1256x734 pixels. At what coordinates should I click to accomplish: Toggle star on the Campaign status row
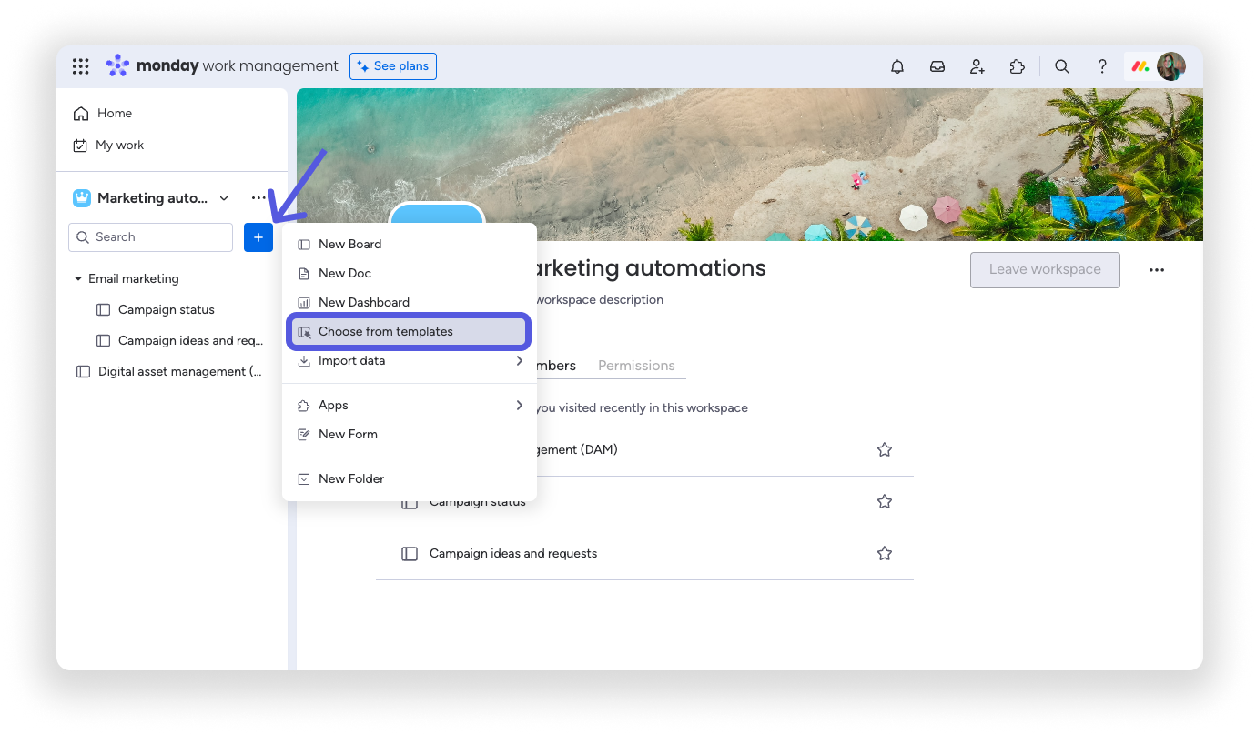884,501
